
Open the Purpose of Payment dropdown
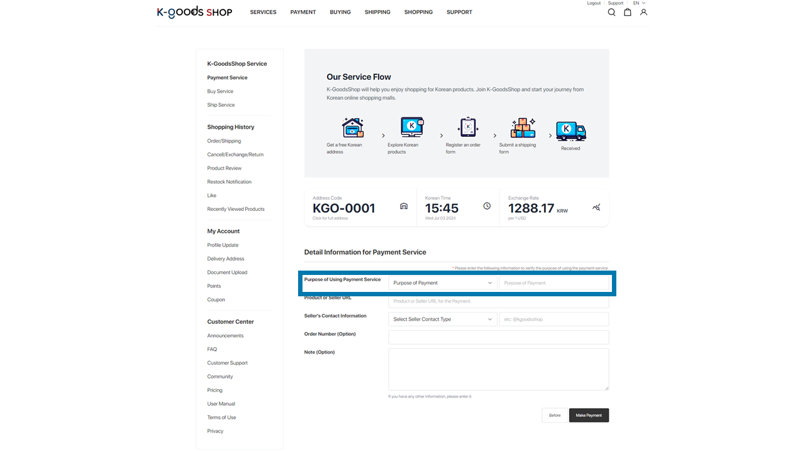[442, 283]
